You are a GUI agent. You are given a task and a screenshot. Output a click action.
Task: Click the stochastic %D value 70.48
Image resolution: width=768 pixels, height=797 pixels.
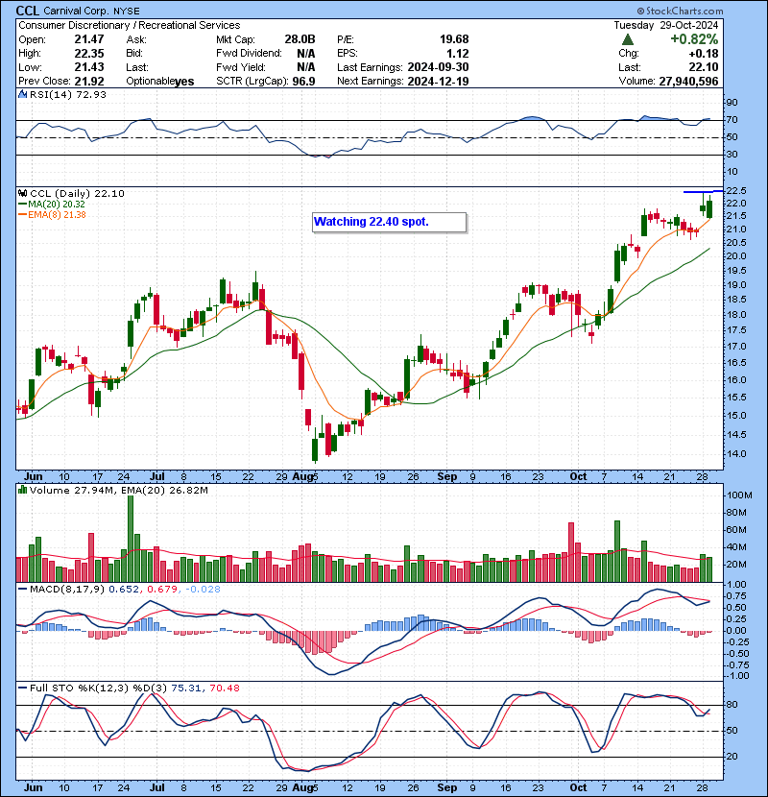(224, 688)
